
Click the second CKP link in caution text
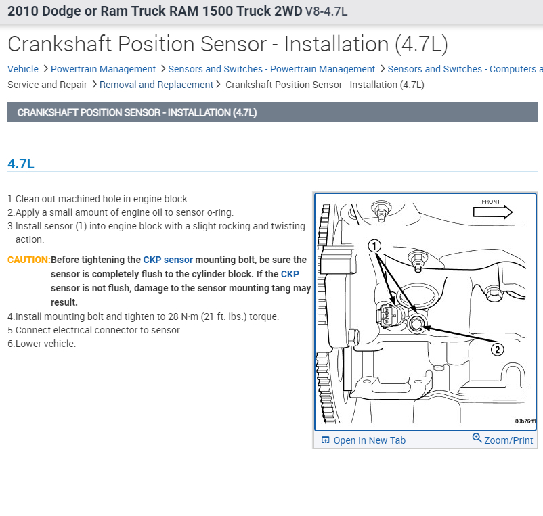290,274
